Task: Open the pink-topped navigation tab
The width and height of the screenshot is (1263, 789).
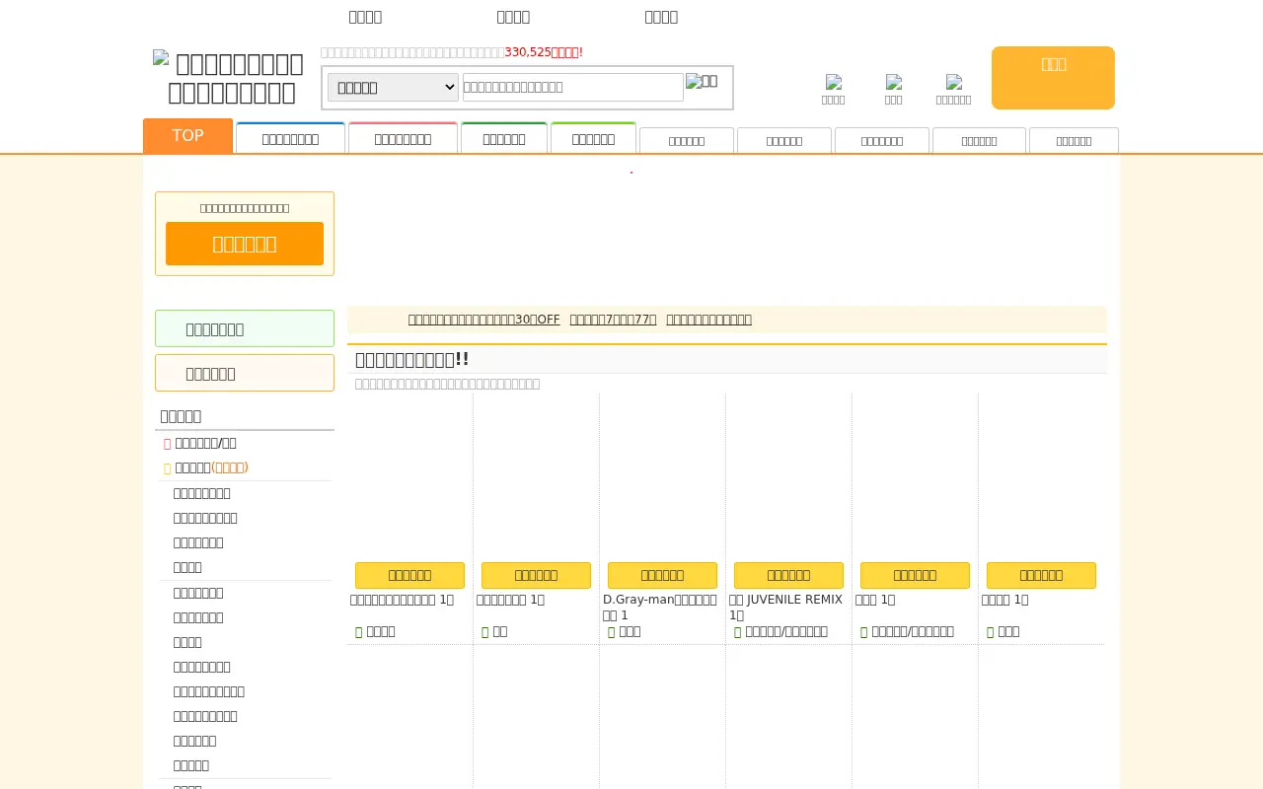Action: click(x=403, y=138)
